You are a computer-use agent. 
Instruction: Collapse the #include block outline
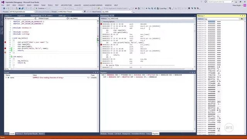(x=13, y=28)
